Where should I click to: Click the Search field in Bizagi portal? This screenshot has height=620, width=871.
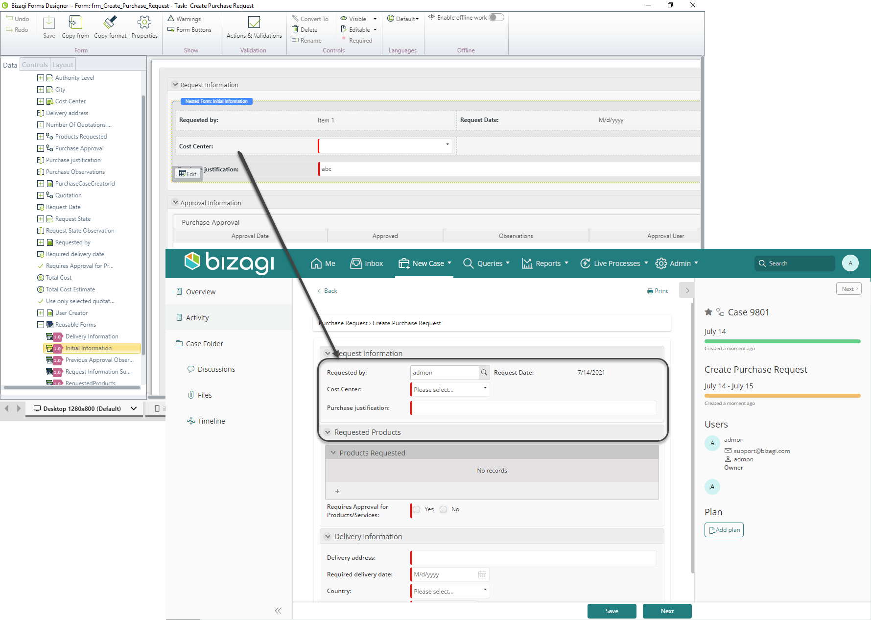tap(795, 263)
